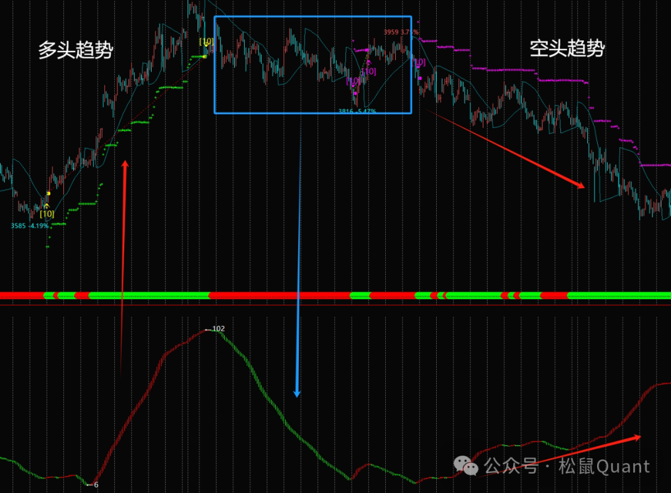Click the 6 trough value label
Image resolution: width=671 pixels, height=493 pixels.
tap(96, 484)
